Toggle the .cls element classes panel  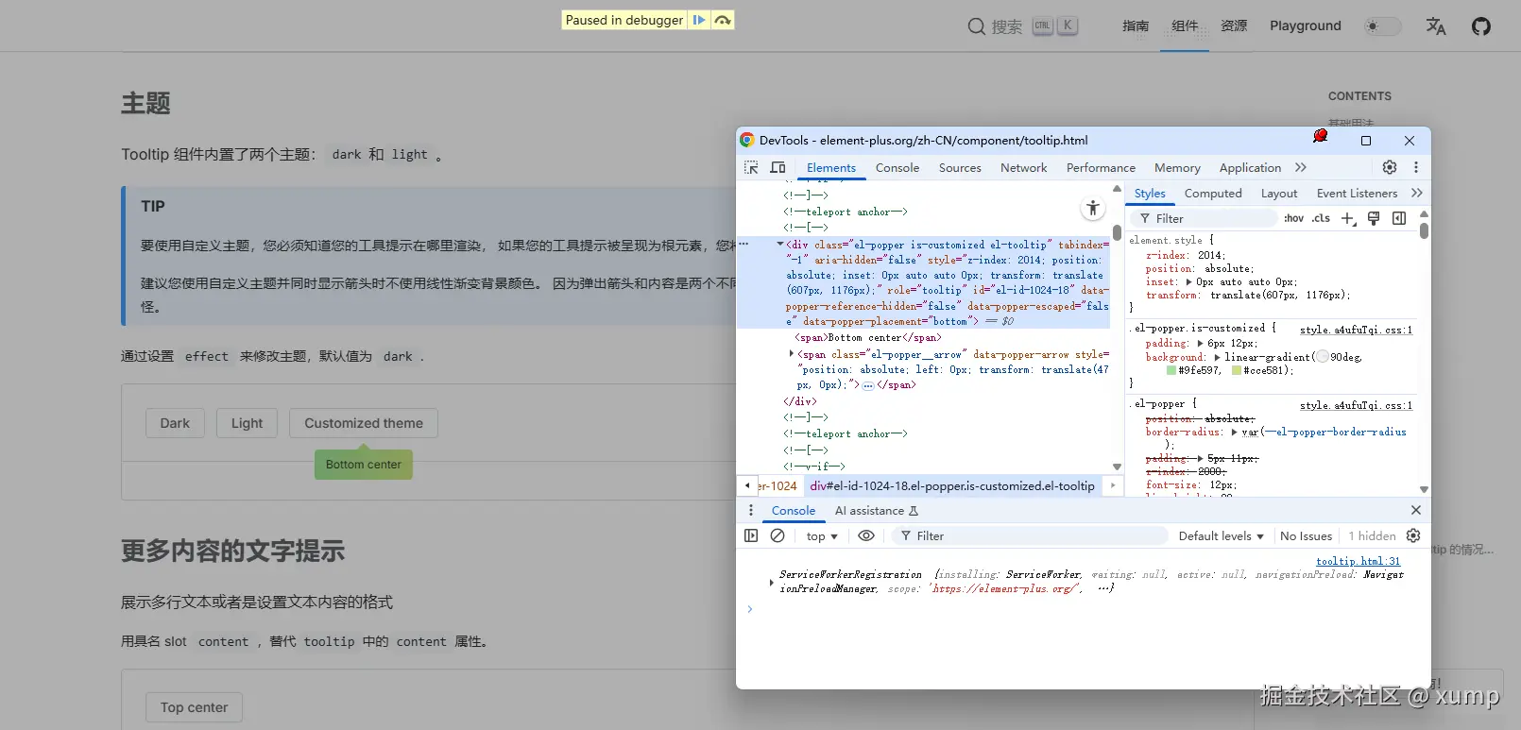point(1321,218)
